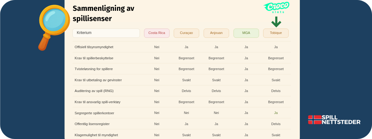Click the Offentlig lisensregister row label
Screen dimensions: 372x139
tap(92, 124)
